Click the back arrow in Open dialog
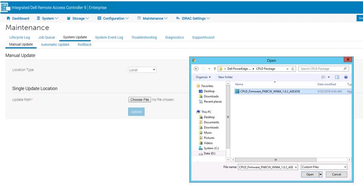The height and width of the screenshot is (187, 363). point(197,69)
